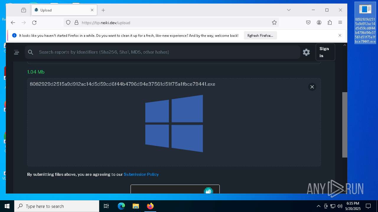This screenshot has width=378, height=212.
Task: Select the exe file icon on the desktop
Action: tap(365, 24)
